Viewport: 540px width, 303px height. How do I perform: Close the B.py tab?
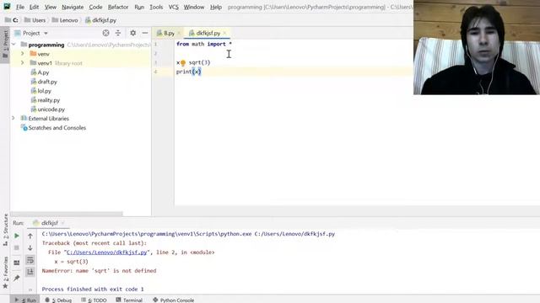tap(179, 34)
